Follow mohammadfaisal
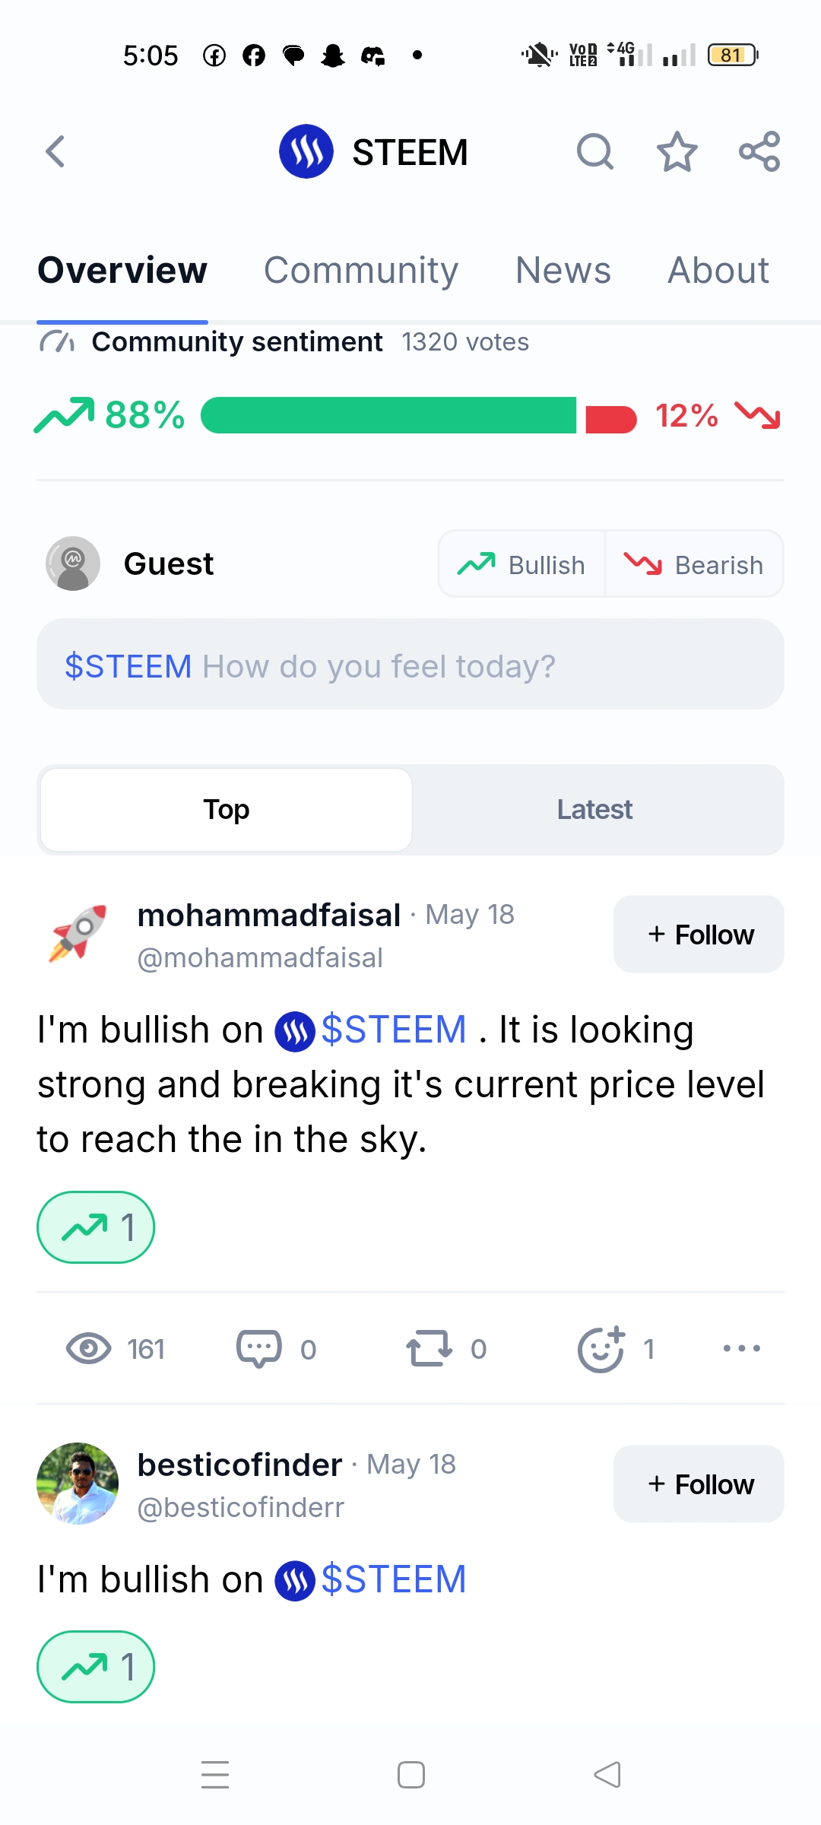821x1825 pixels. (x=699, y=934)
